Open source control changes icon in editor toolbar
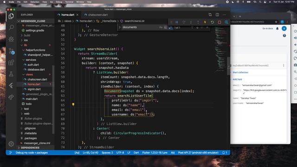 click(210, 14)
